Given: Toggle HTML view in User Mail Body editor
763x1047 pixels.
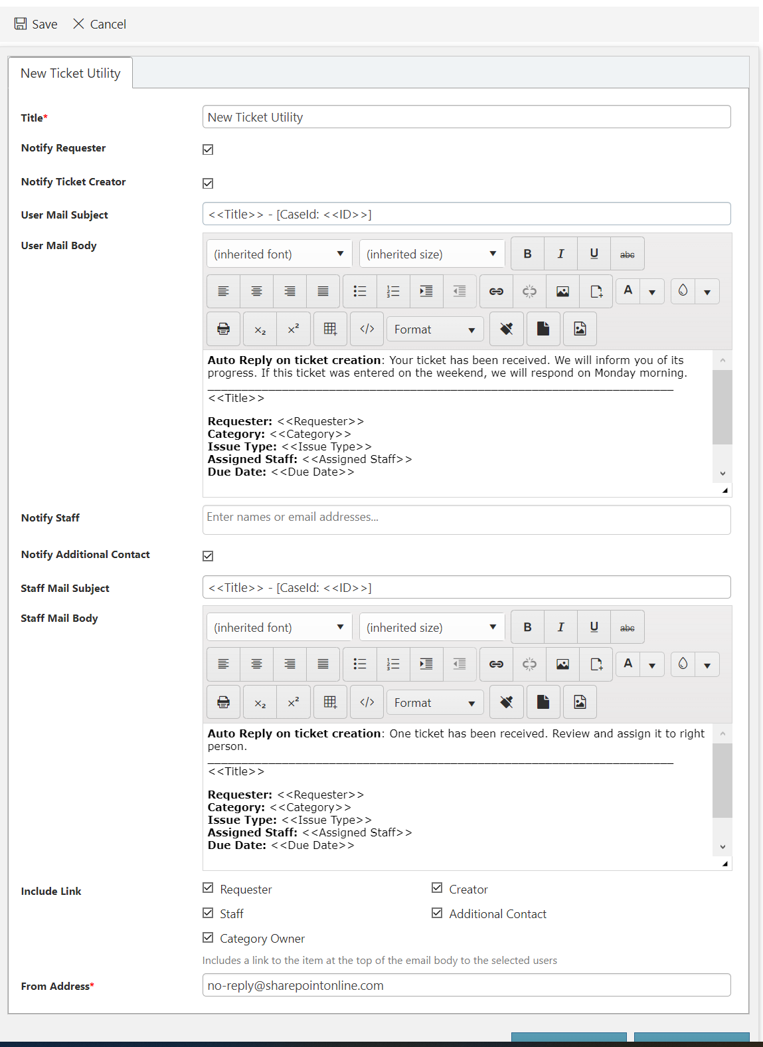Looking at the screenshot, I should click(367, 329).
